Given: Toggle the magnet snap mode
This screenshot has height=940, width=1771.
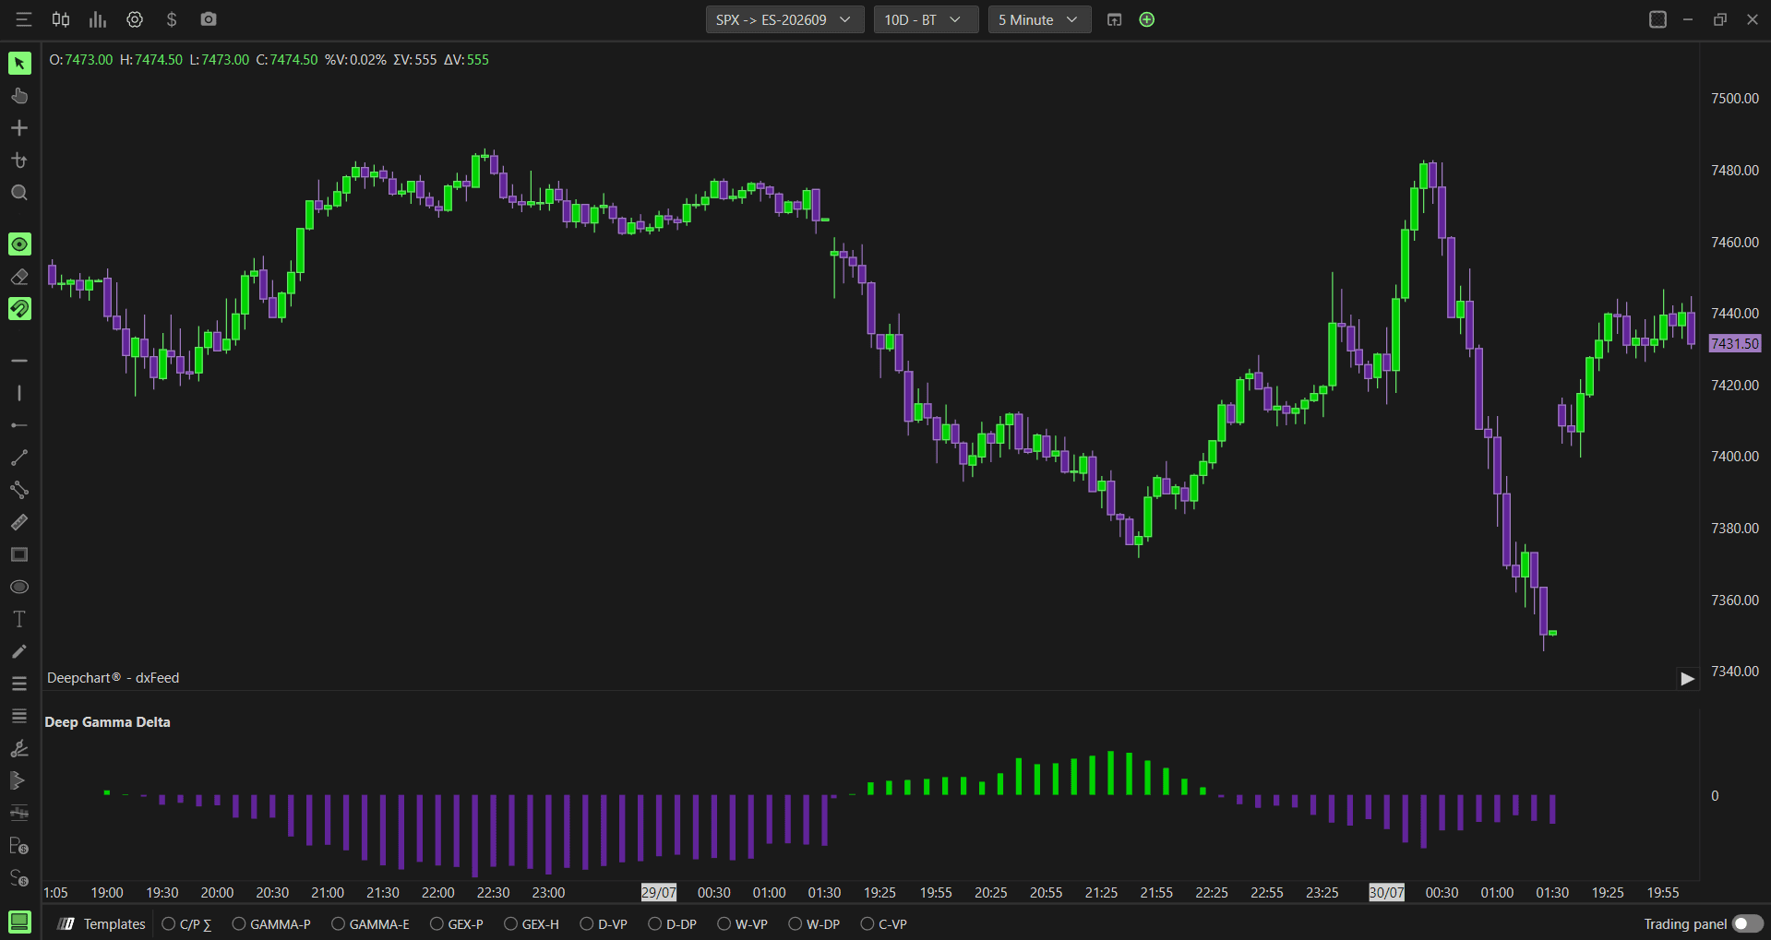Looking at the screenshot, I should pyautogui.click(x=19, y=308).
